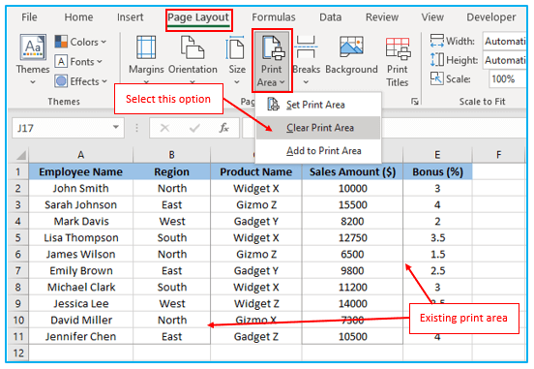Click the page Size icon
Viewport: 534px width, 369px height.
point(236,47)
